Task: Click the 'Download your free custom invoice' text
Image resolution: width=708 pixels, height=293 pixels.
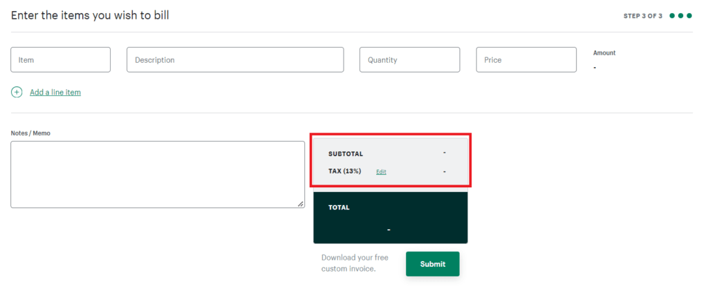Action: (x=355, y=263)
